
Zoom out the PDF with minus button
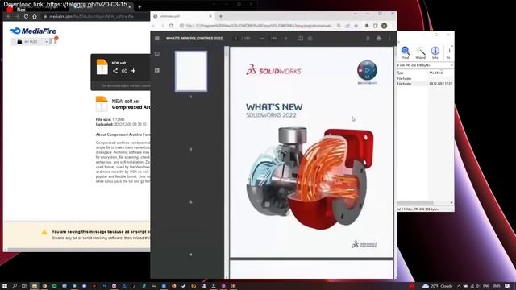pos(261,39)
